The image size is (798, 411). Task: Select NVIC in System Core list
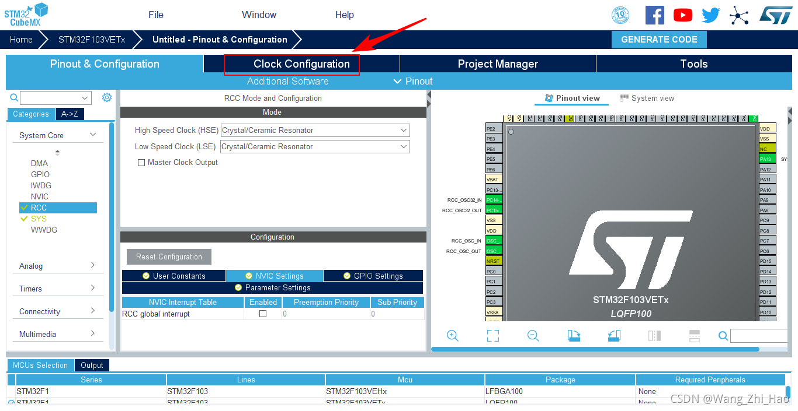click(x=40, y=196)
